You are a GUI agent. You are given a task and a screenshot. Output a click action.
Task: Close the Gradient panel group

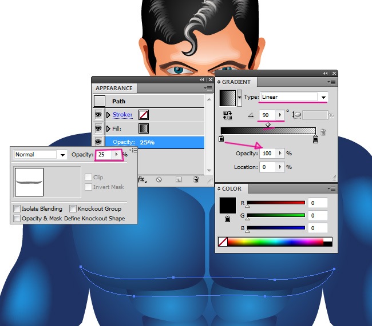334,74
